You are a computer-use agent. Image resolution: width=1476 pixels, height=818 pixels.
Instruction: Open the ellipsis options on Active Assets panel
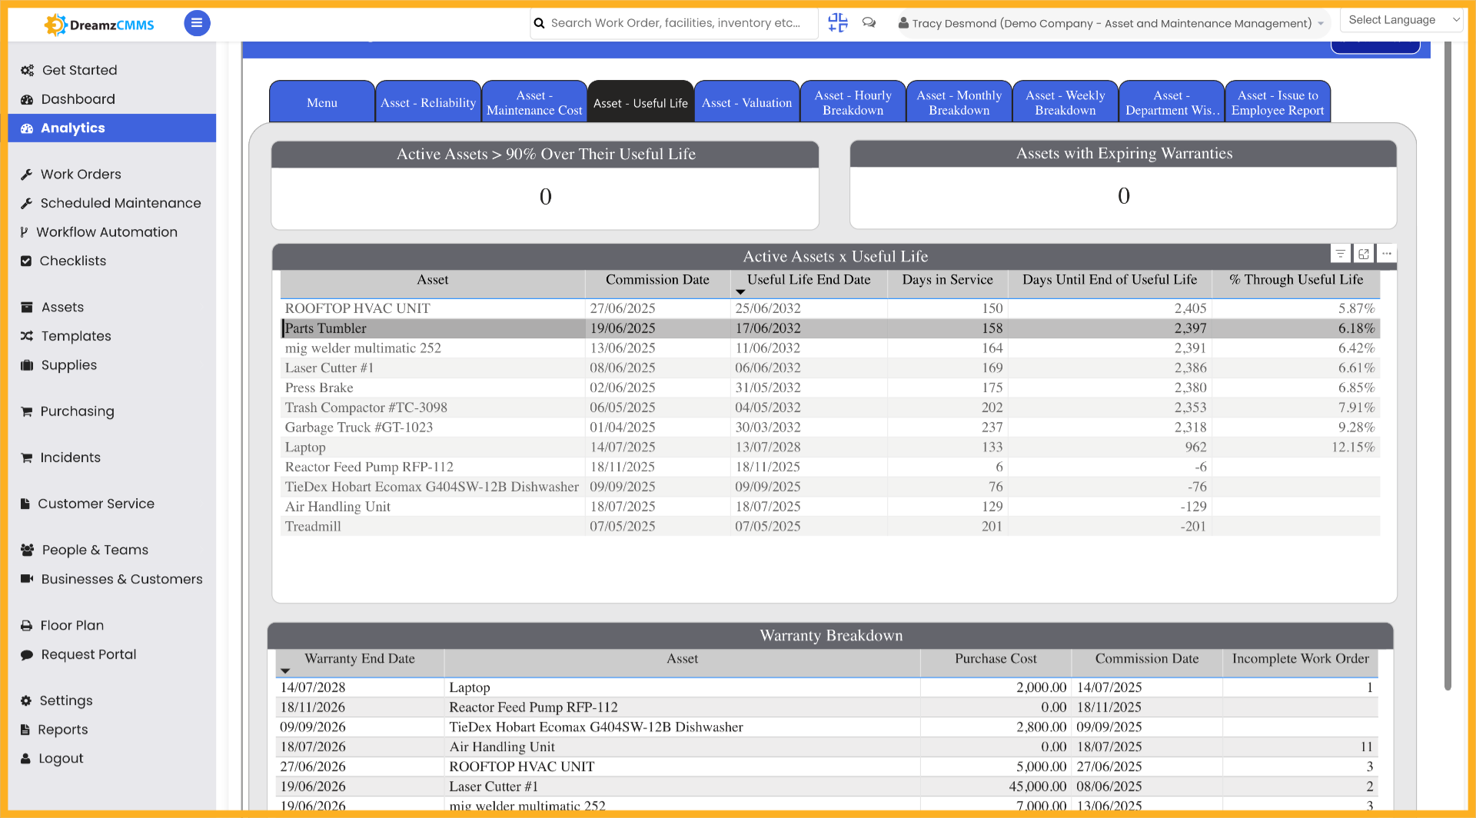click(x=1386, y=253)
